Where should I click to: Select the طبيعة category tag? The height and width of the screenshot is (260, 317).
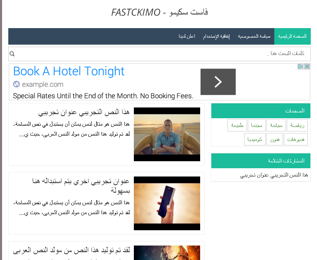click(237, 125)
